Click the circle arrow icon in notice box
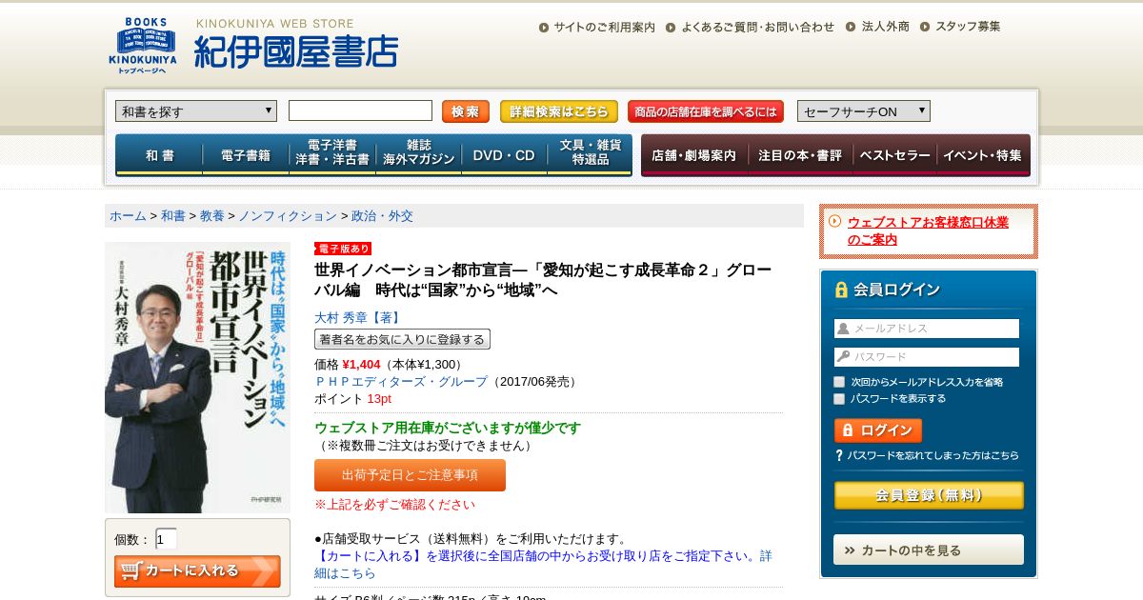 [835, 221]
